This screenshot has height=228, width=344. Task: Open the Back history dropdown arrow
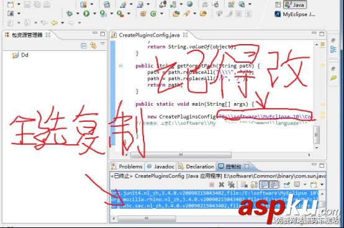click(x=63, y=22)
